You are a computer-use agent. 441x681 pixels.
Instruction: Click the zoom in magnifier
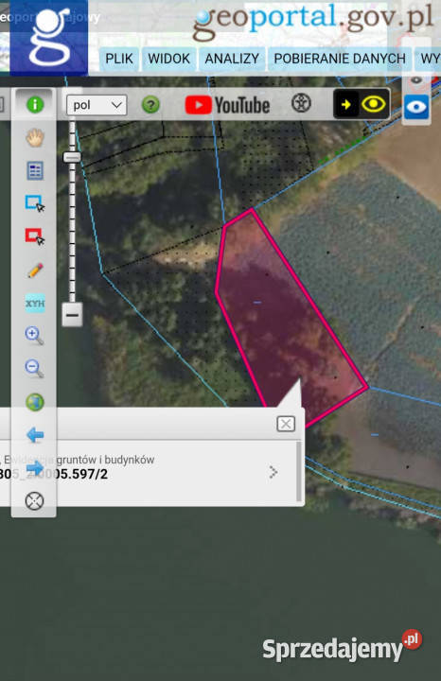click(x=34, y=336)
